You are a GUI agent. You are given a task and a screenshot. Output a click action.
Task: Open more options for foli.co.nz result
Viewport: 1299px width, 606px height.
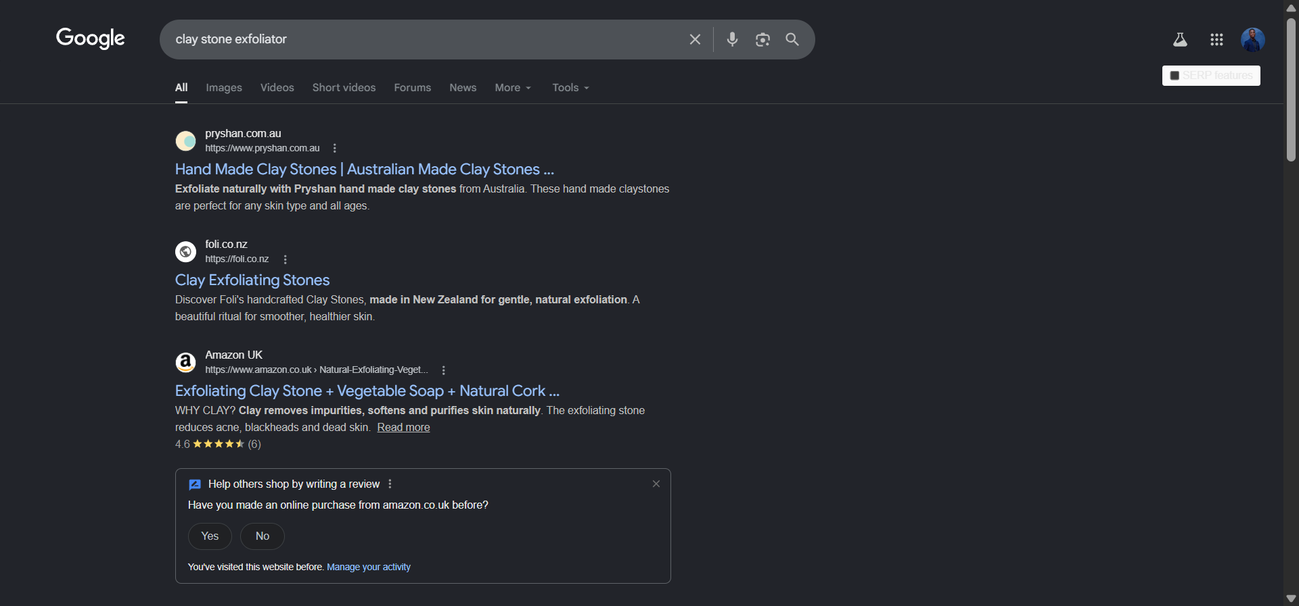pos(285,259)
